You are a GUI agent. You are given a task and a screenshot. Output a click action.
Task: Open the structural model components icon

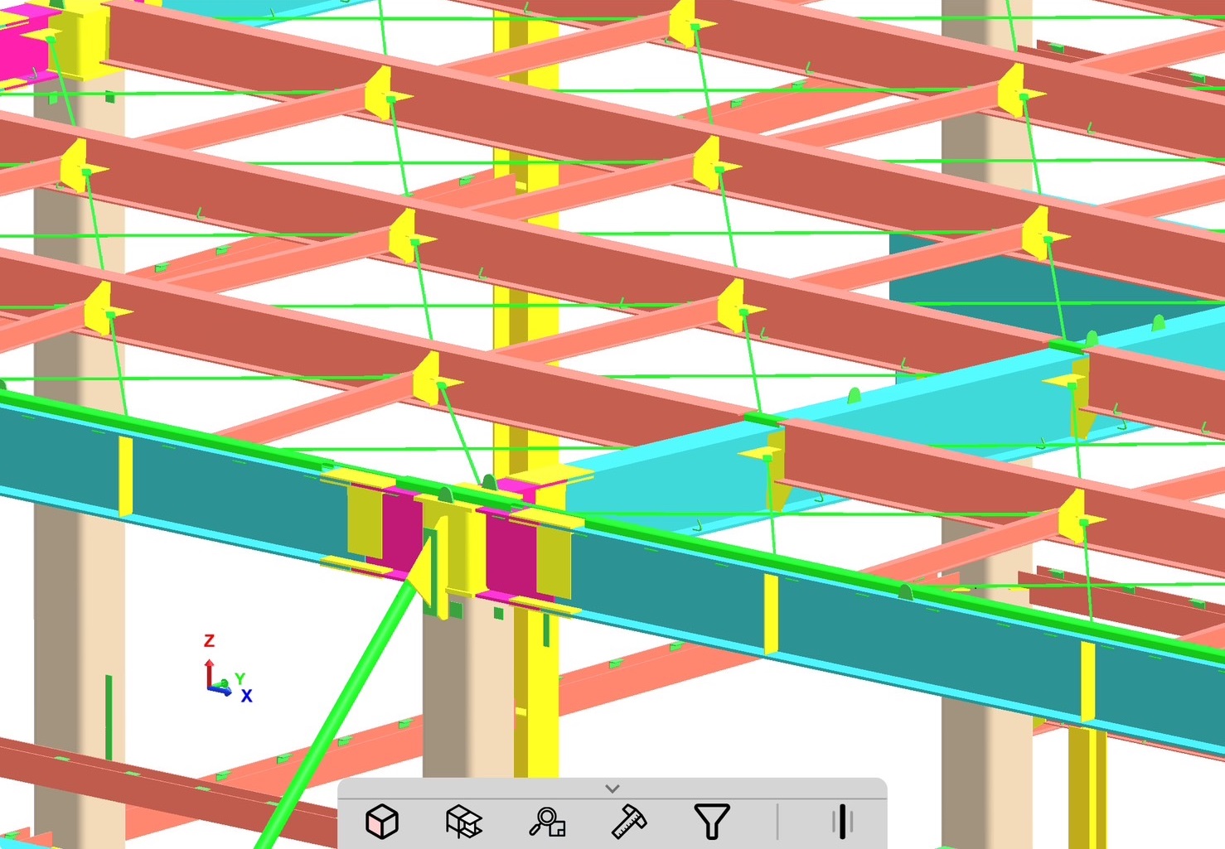point(463,822)
